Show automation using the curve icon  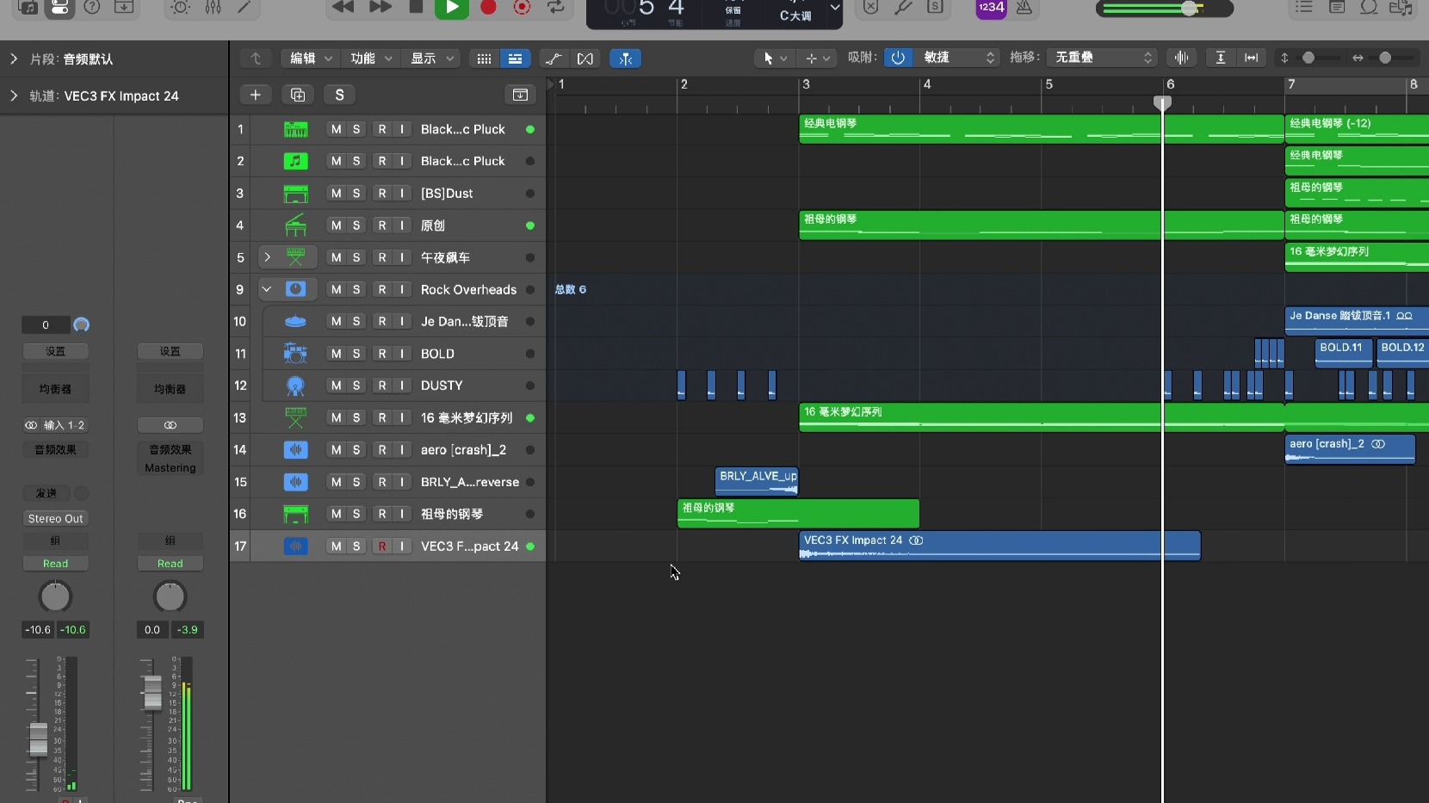(554, 59)
